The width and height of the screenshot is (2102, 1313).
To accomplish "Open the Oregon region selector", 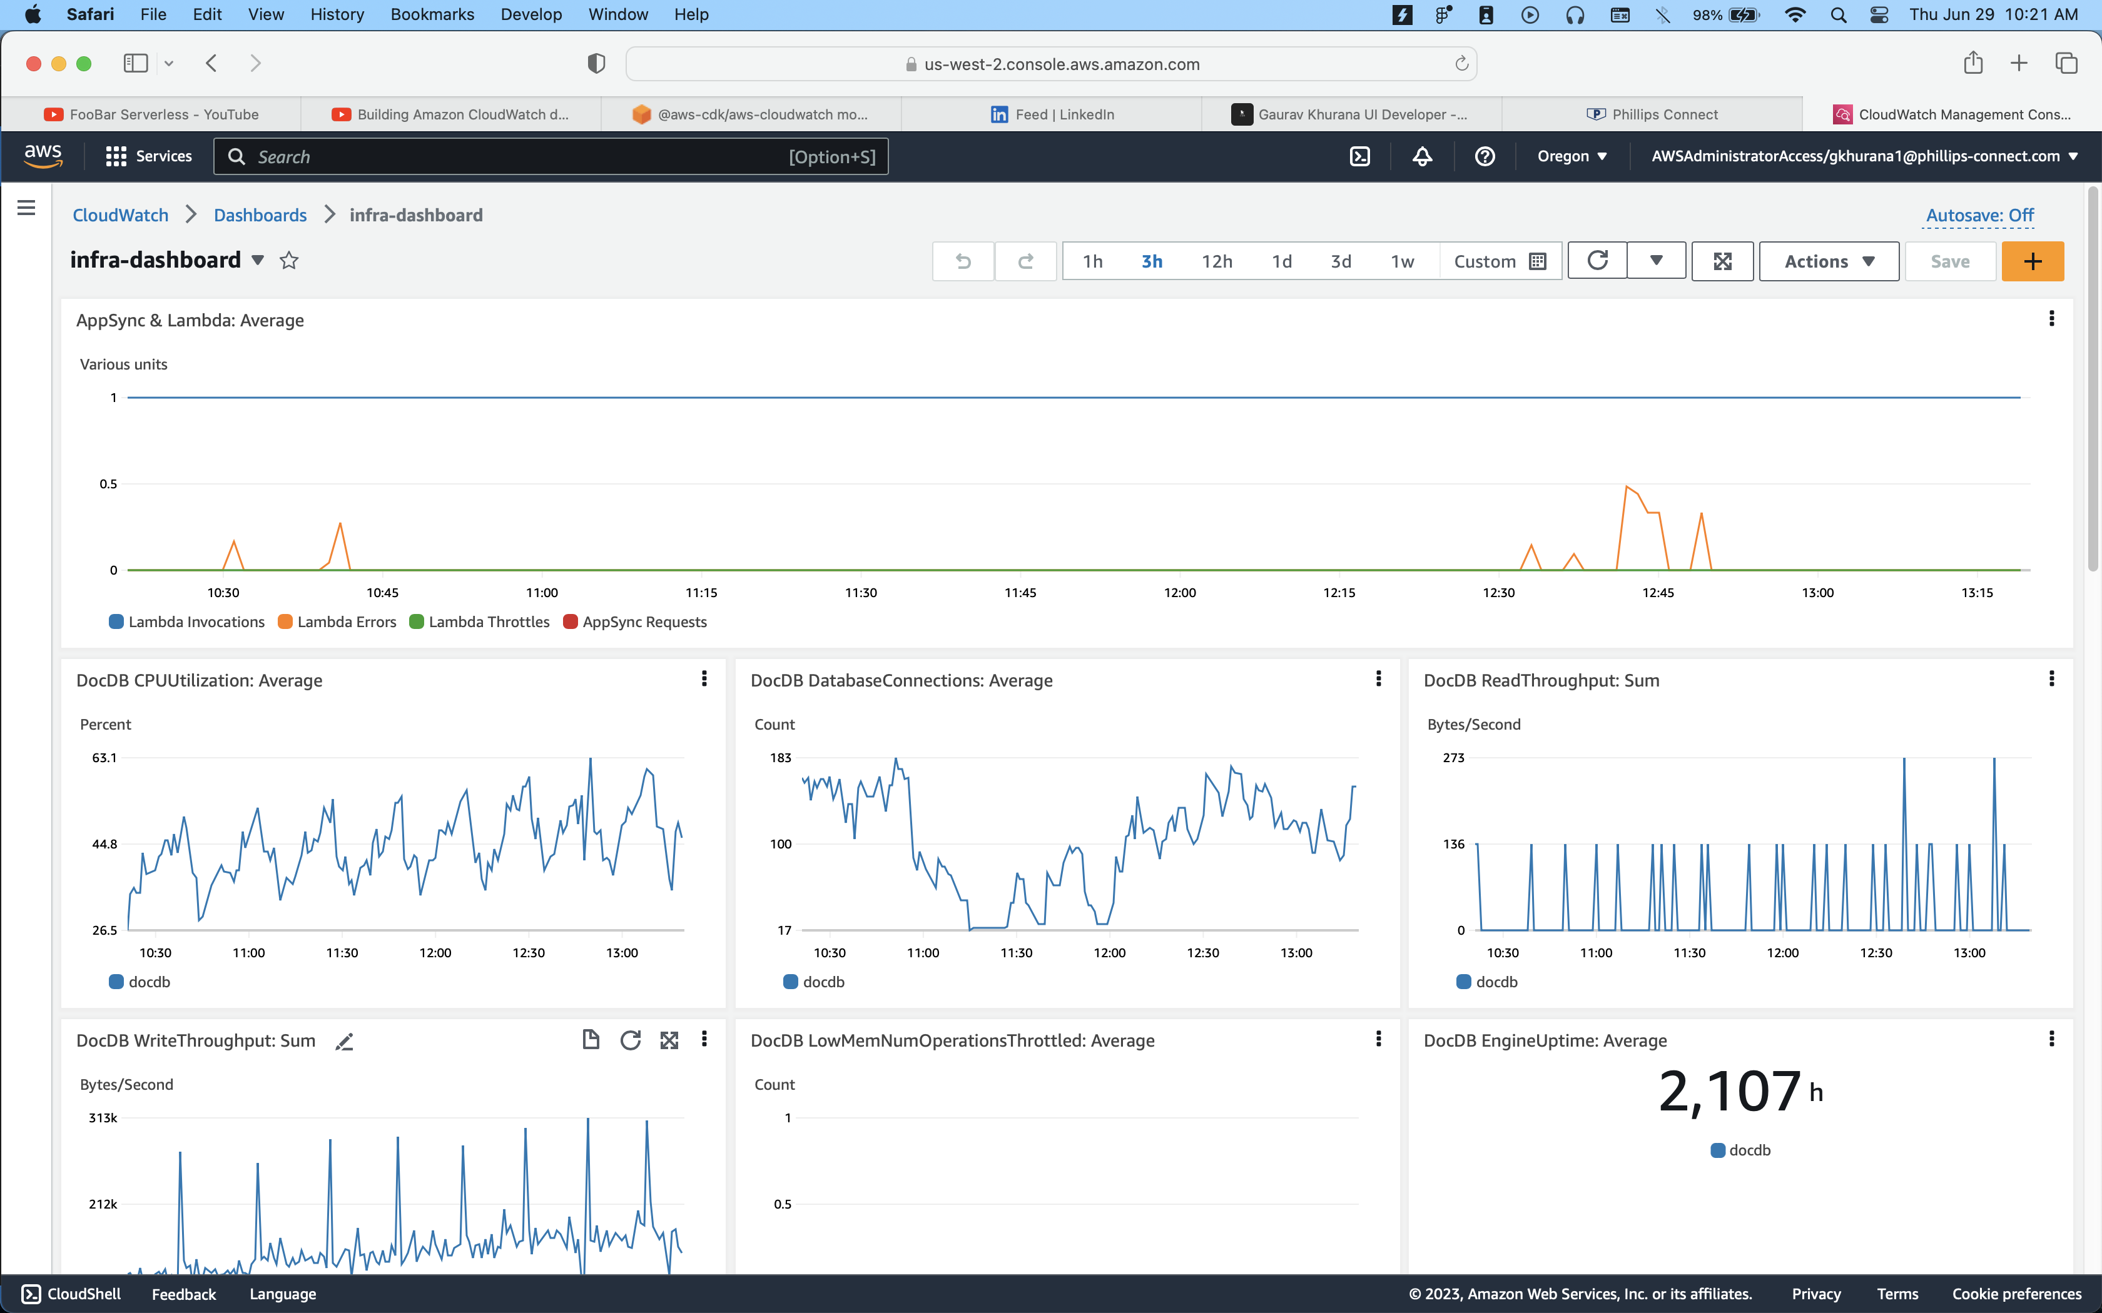I will pos(1572,156).
